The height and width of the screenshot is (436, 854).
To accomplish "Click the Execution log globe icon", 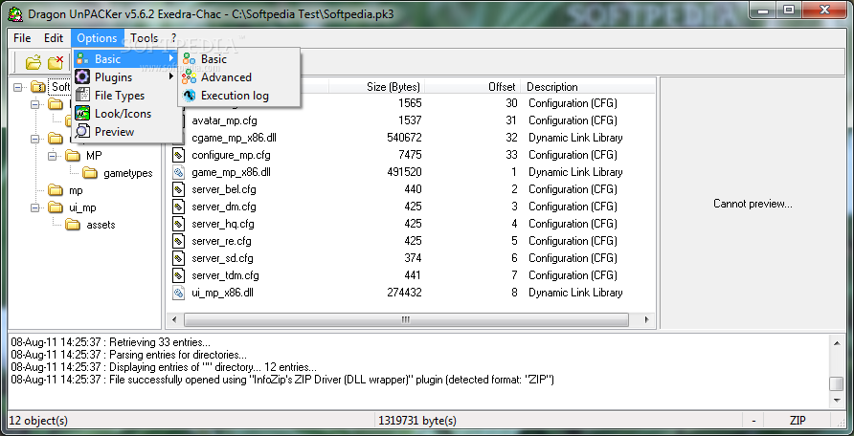I will [x=189, y=96].
